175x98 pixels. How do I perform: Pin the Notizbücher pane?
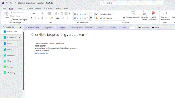(x=21, y=27)
